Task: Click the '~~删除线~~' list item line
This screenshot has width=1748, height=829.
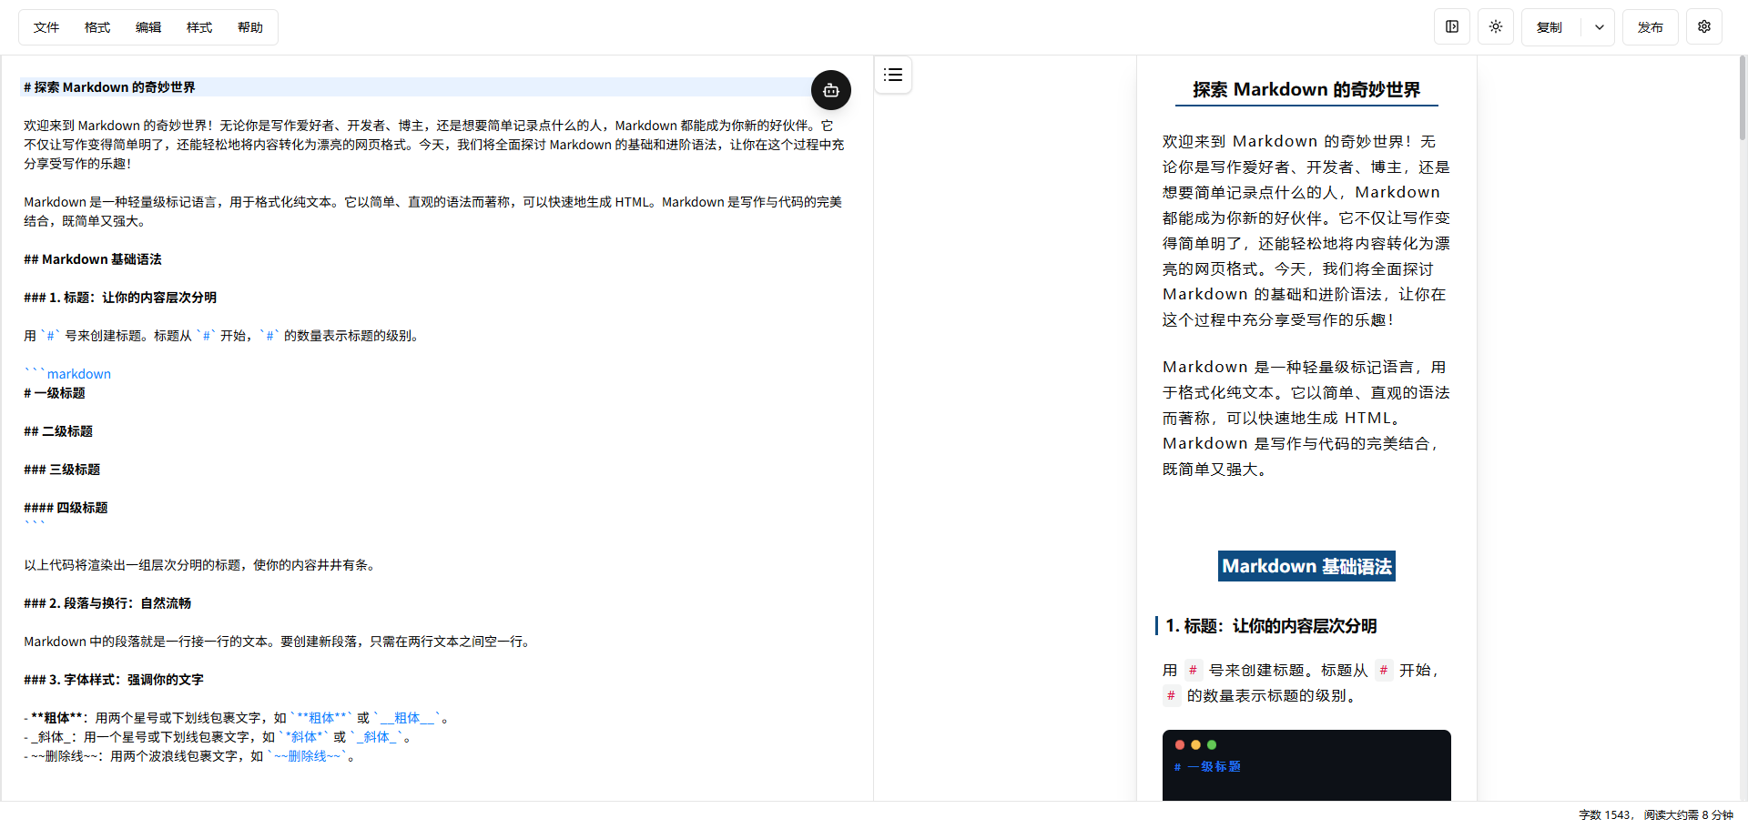Action: coord(189,756)
